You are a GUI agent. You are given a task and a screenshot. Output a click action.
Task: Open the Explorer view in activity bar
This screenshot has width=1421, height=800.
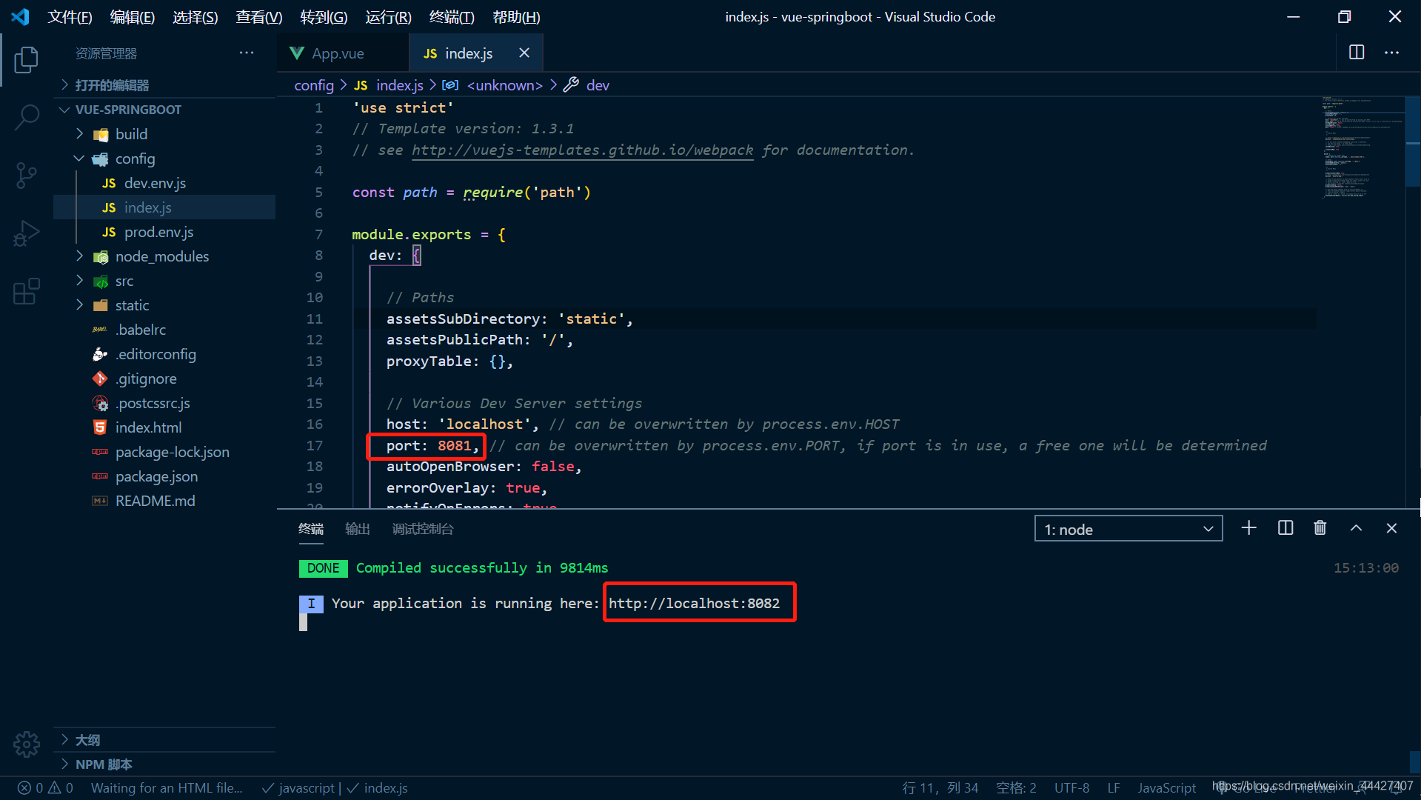click(26, 60)
